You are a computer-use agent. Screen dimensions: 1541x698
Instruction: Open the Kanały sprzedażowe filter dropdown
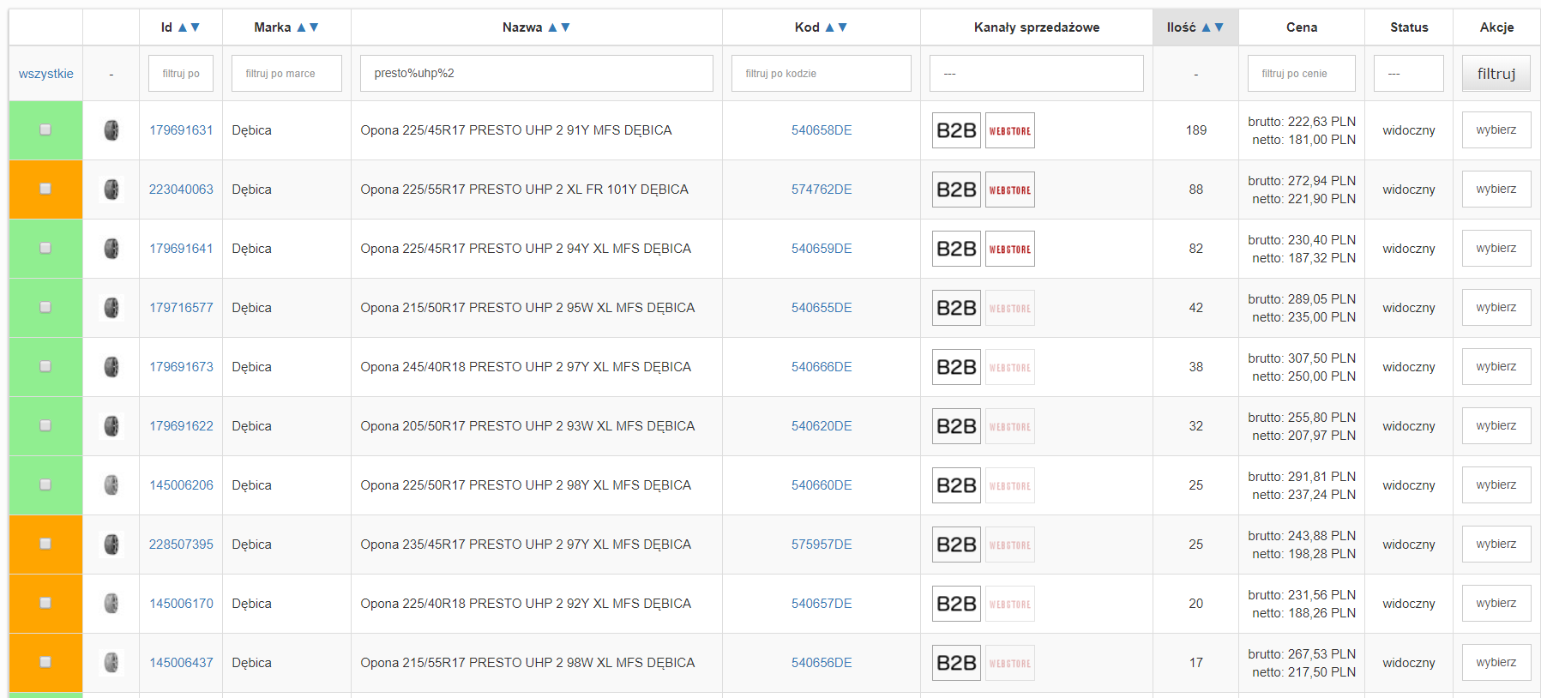tap(1036, 74)
